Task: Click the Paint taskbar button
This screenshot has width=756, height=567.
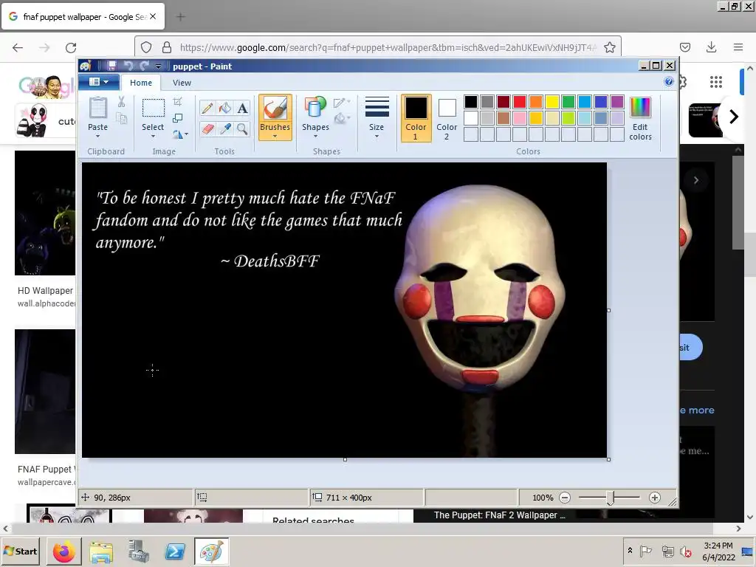Action: point(212,551)
